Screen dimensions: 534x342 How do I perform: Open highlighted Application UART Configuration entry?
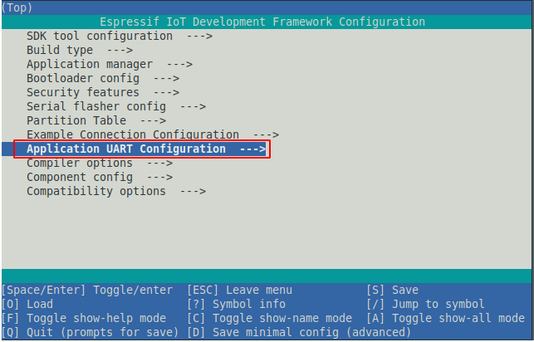(141, 149)
